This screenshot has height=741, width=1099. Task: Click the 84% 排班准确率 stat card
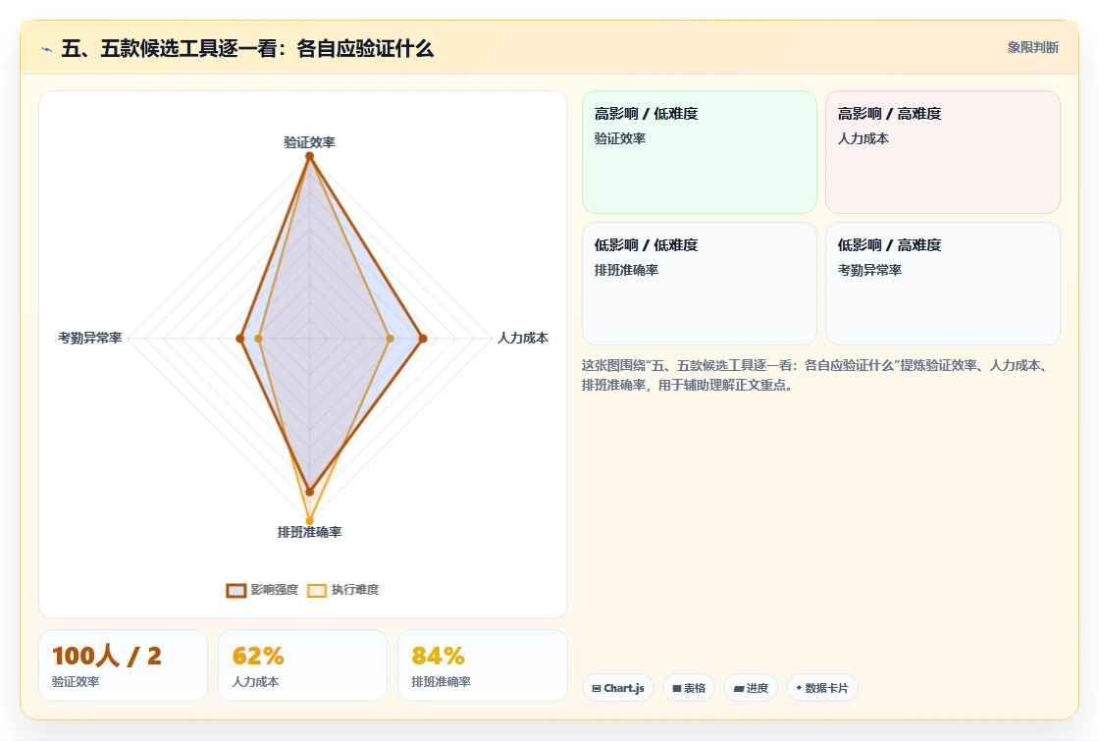click(482, 665)
